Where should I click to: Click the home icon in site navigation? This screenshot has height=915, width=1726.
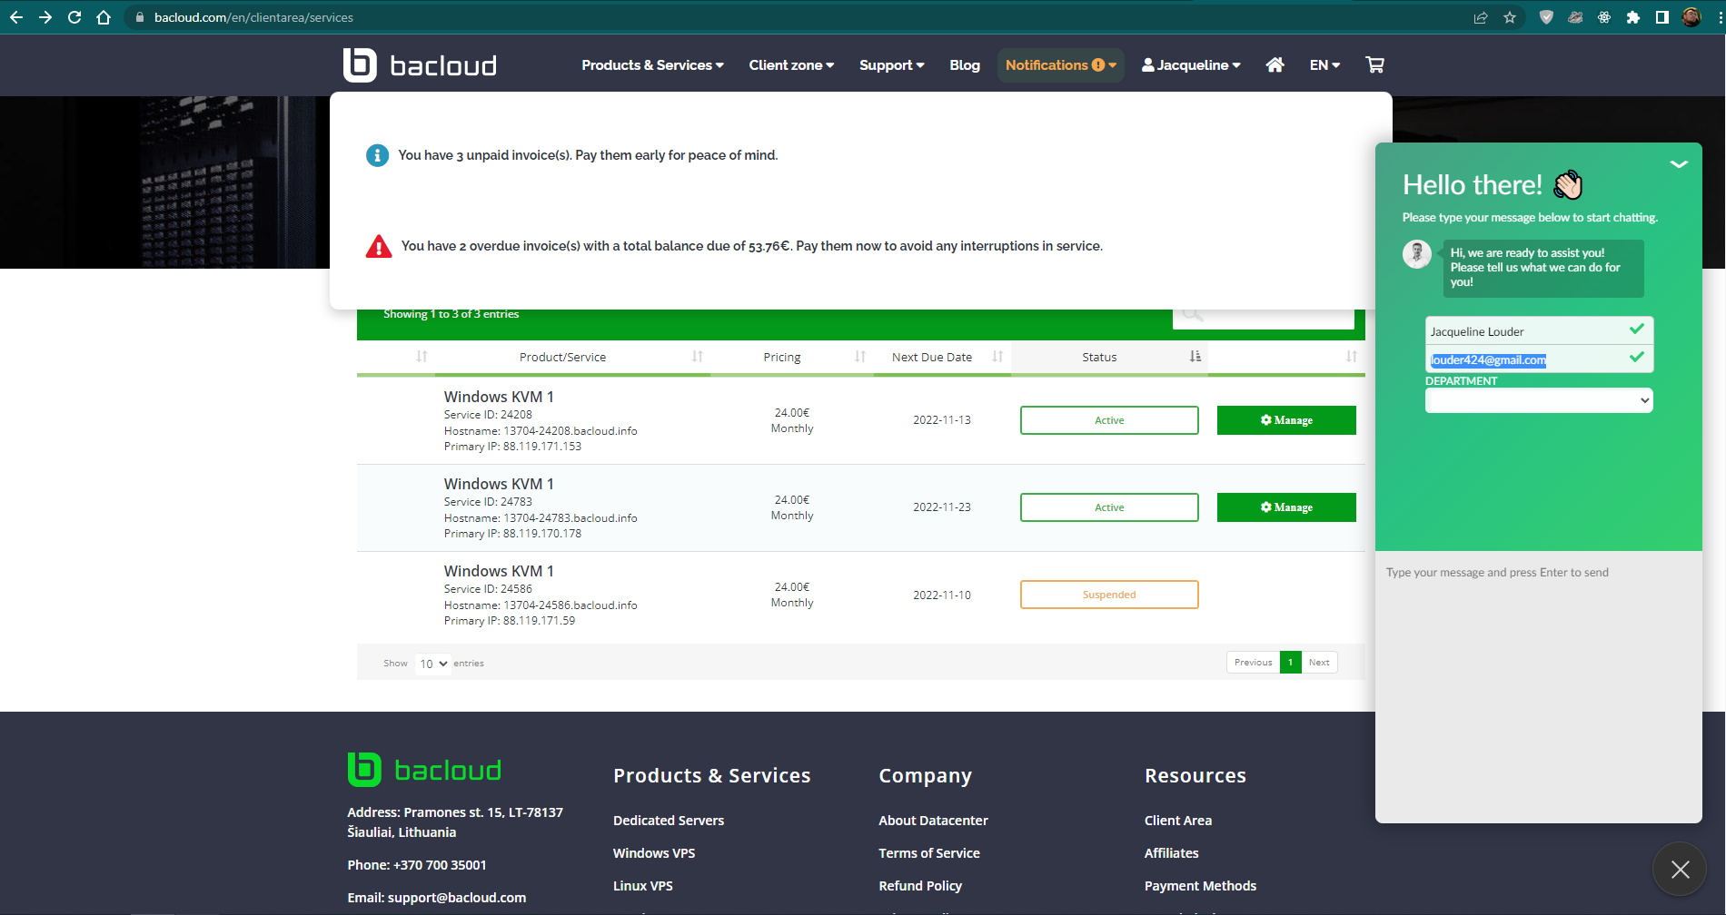(x=1275, y=64)
